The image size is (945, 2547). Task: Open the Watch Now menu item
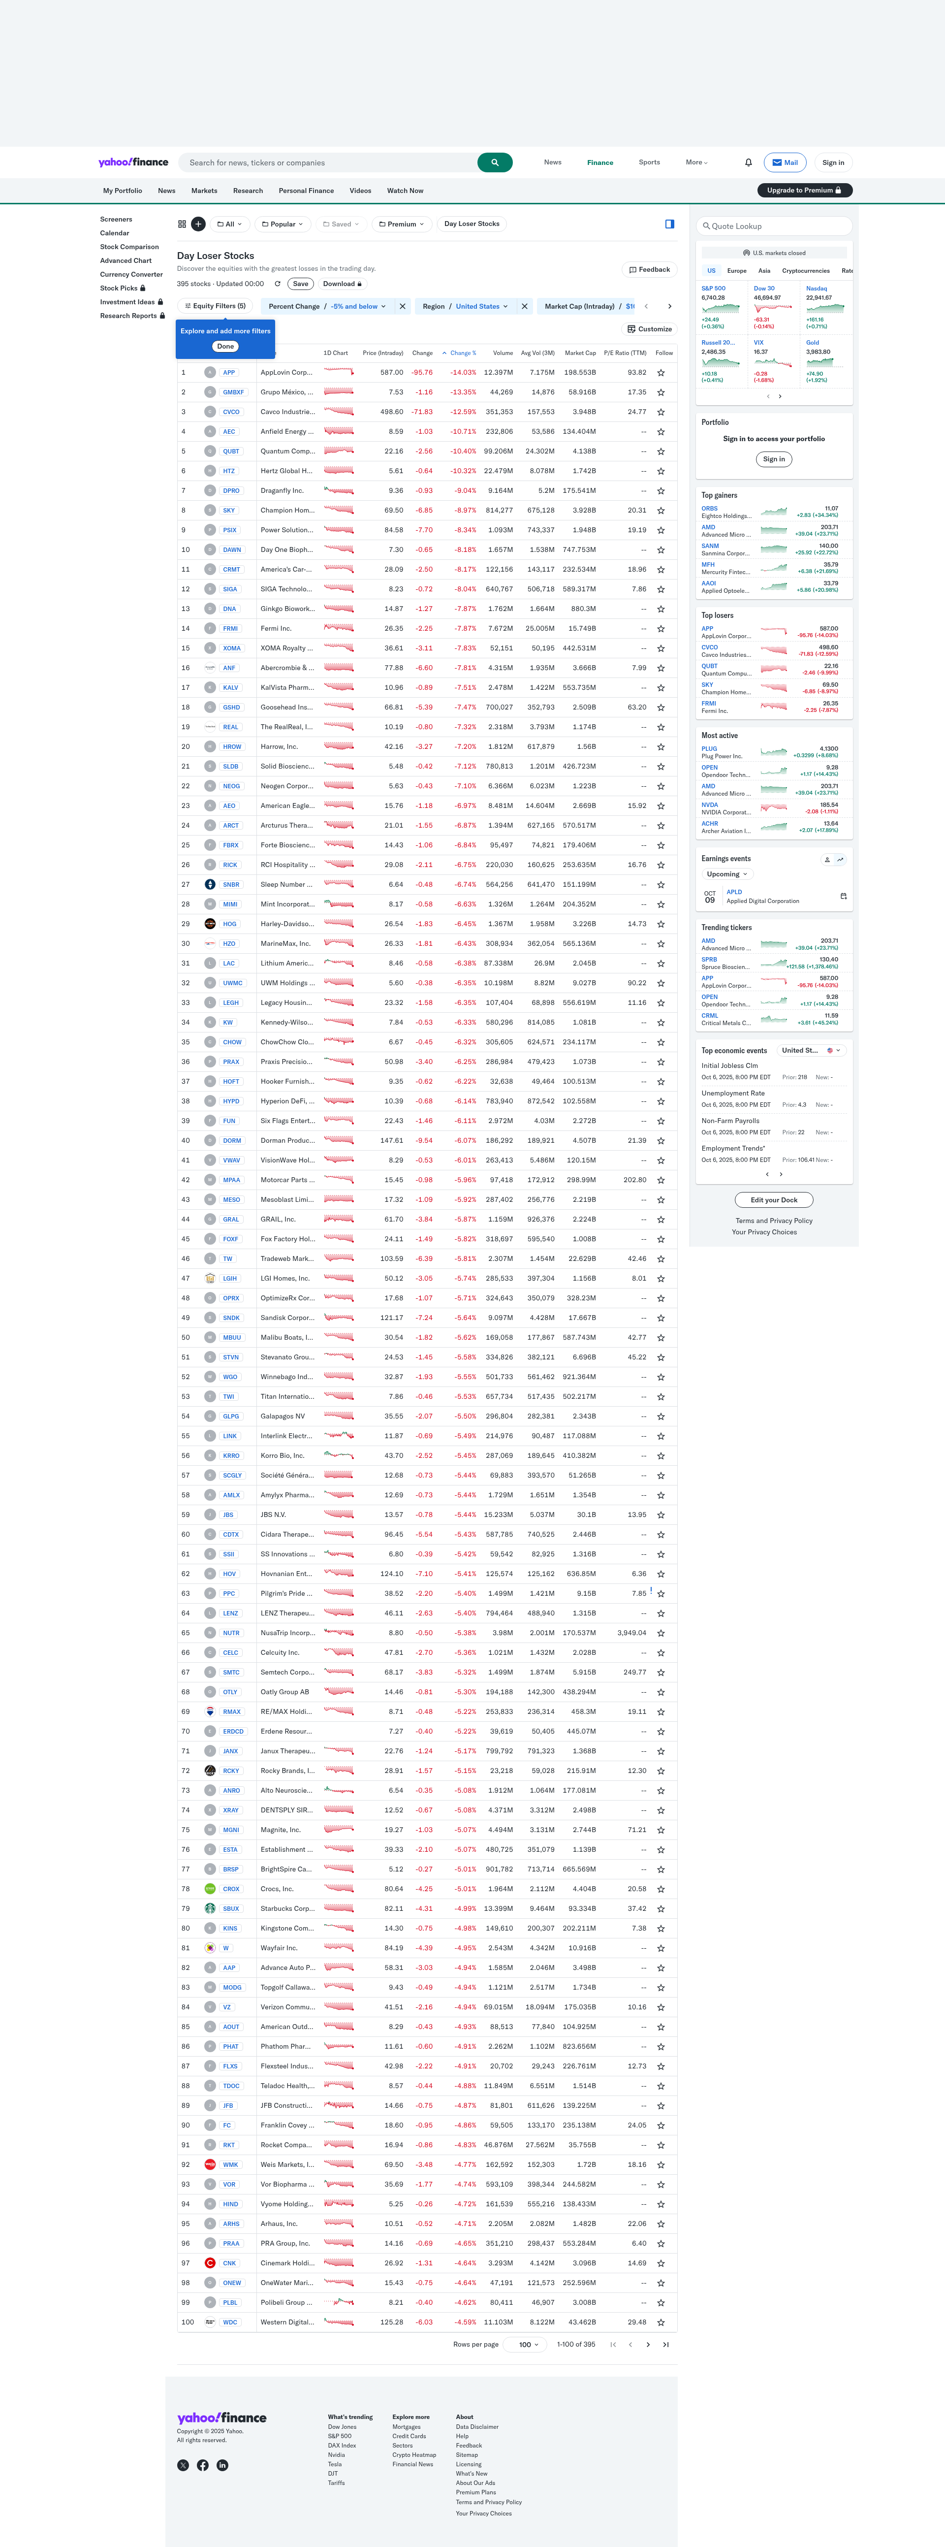404,191
